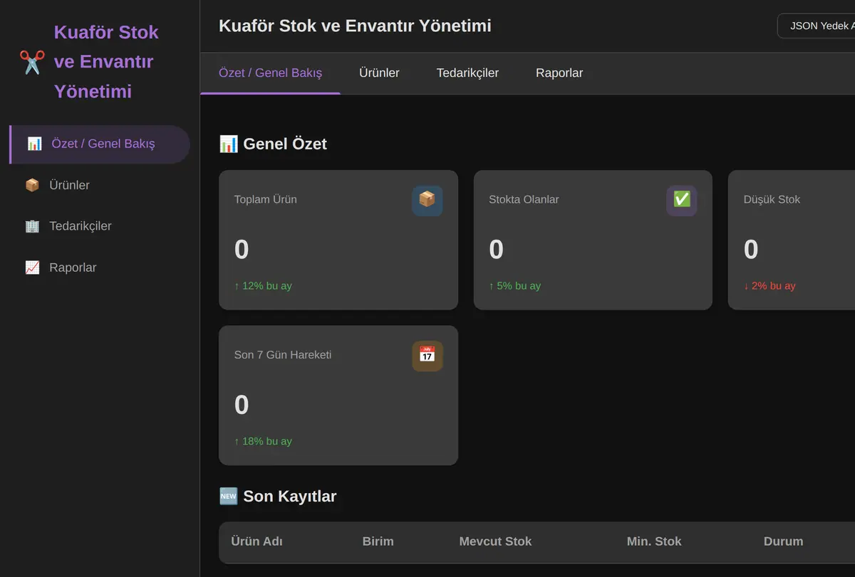Click the ↑ 12% bu ay trend text
Viewport: 855px width, 577px height.
(263, 286)
